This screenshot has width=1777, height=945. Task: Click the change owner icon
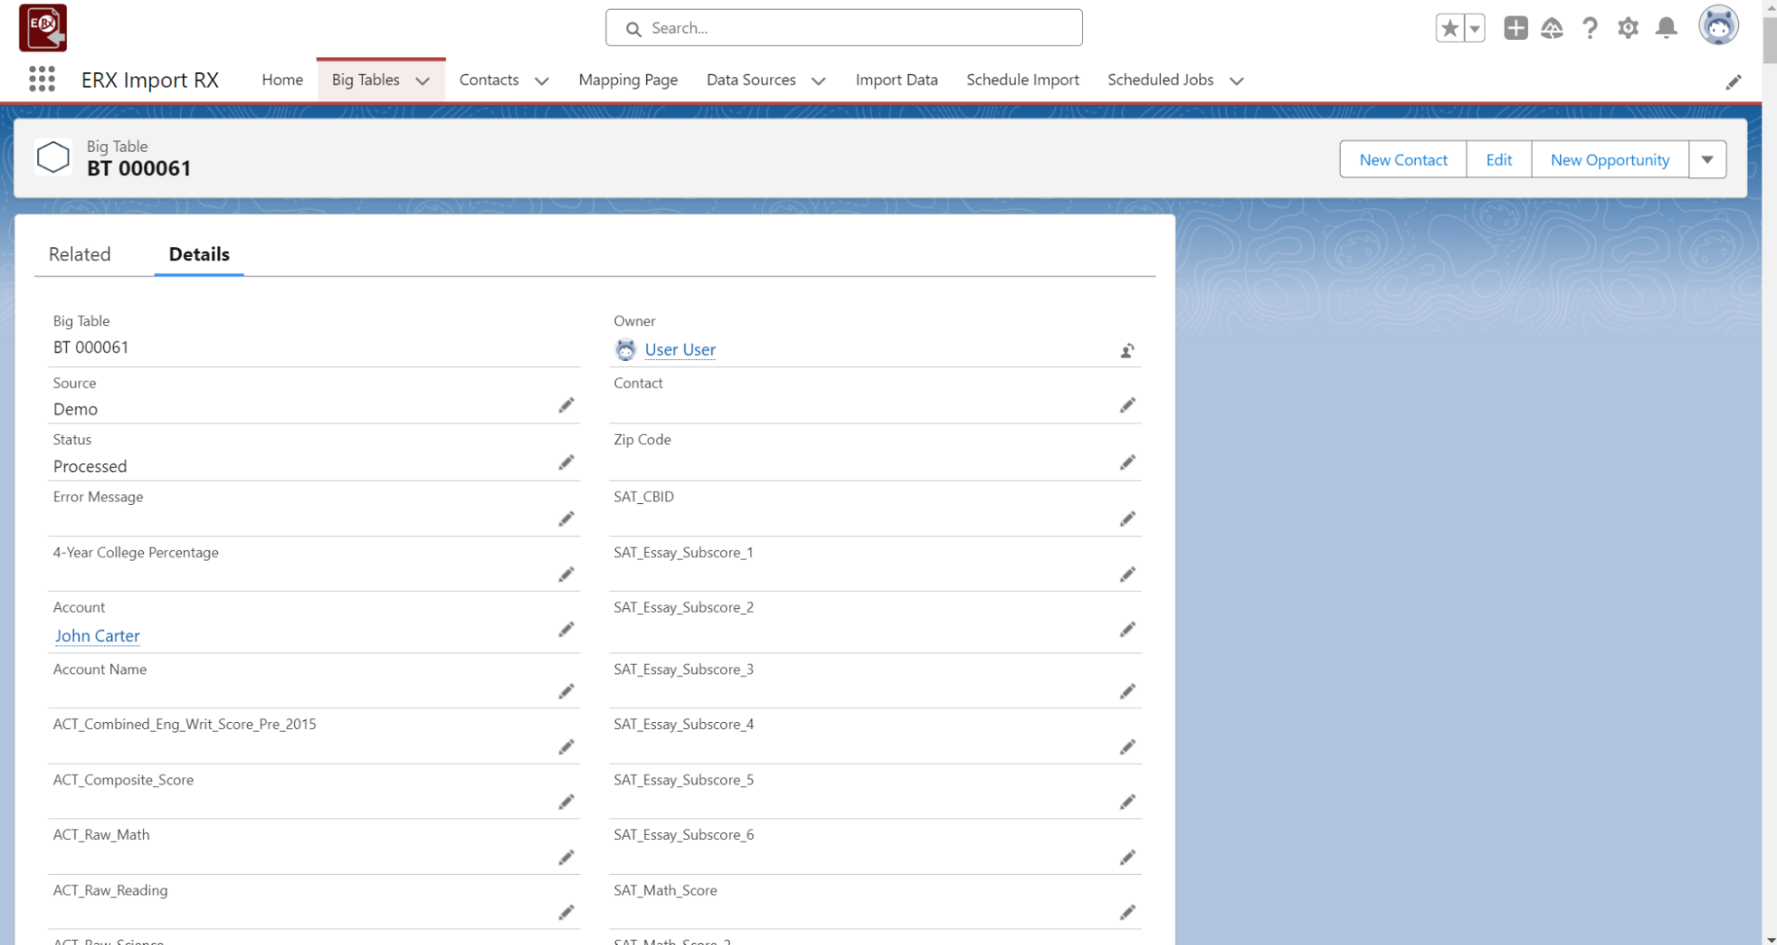coord(1127,351)
